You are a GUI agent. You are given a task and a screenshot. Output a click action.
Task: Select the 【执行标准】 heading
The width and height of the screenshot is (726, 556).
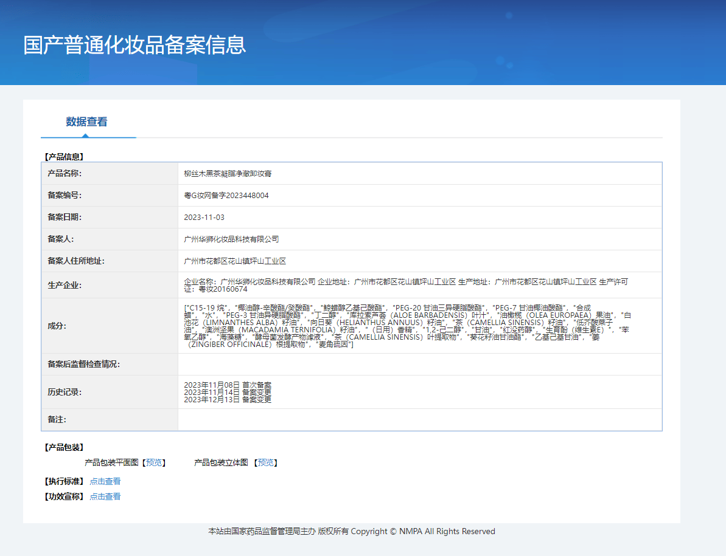point(64,482)
